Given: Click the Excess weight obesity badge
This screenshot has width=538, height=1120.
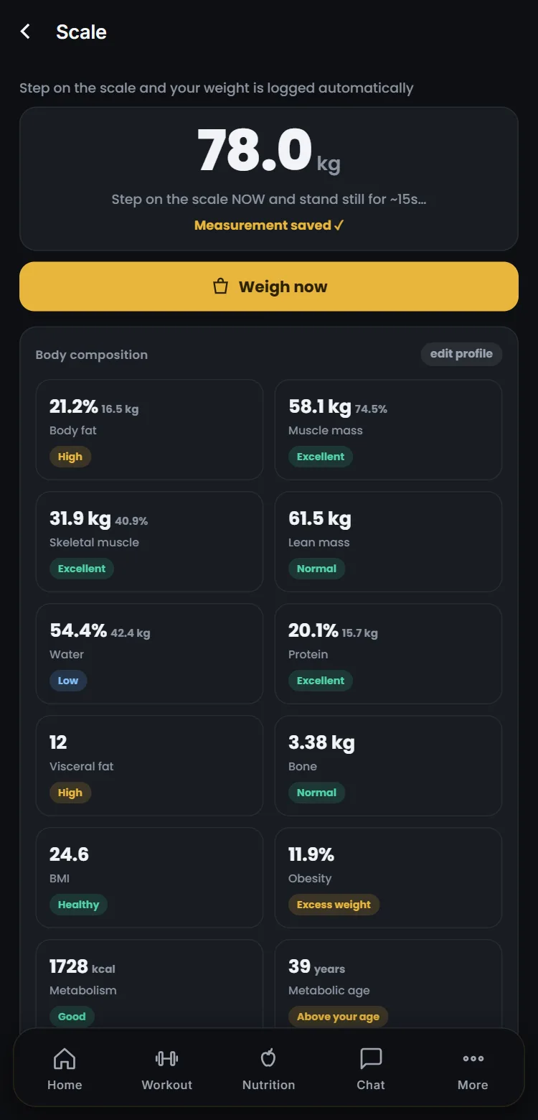Looking at the screenshot, I should pyautogui.click(x=334, y=905).
